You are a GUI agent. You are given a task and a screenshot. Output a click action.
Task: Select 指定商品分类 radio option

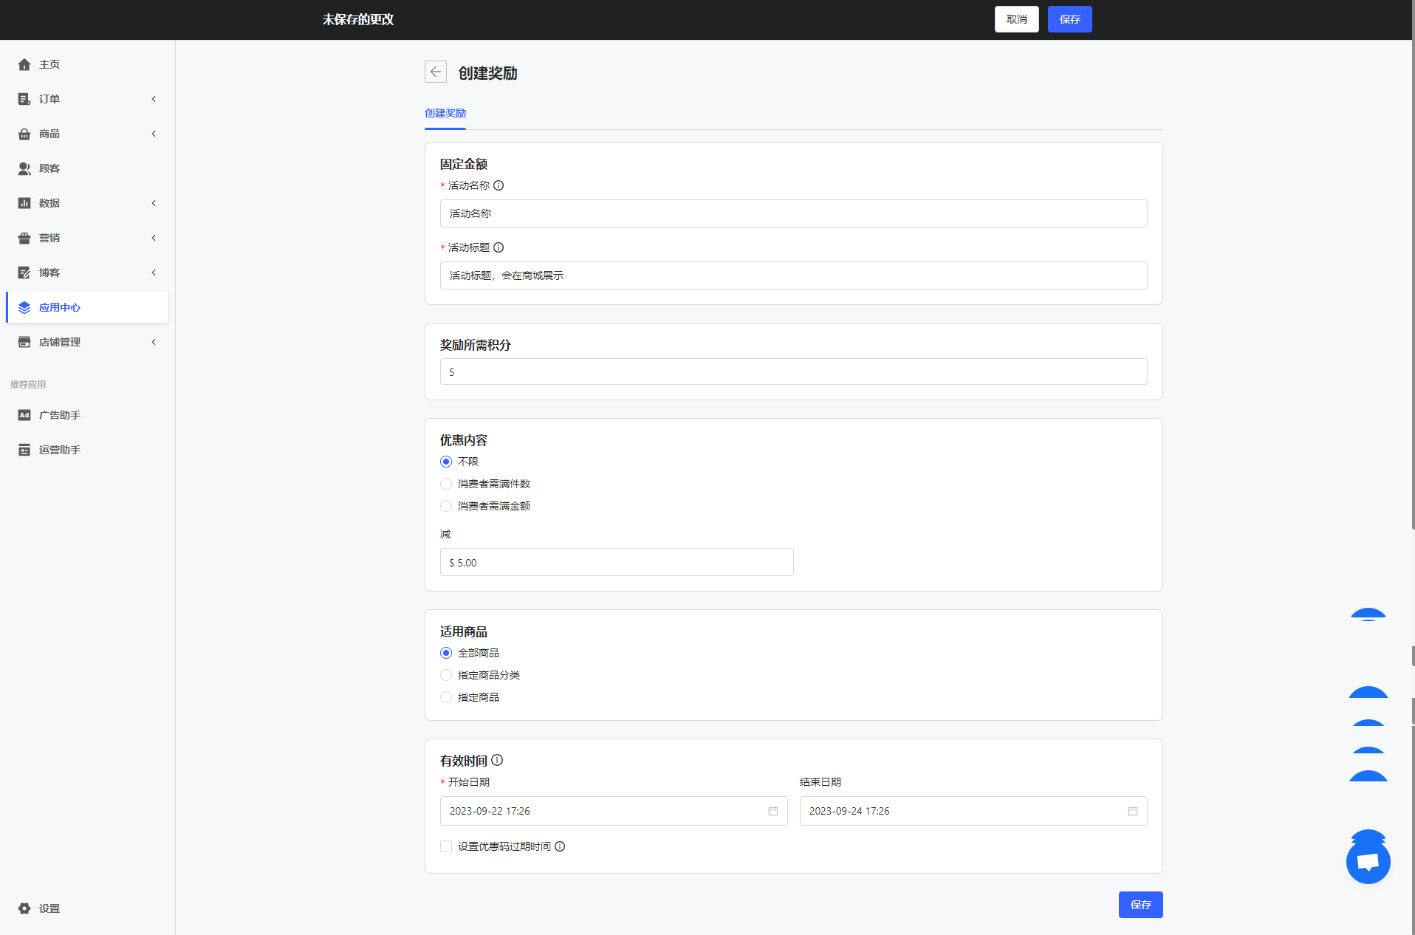click(446, 675)
